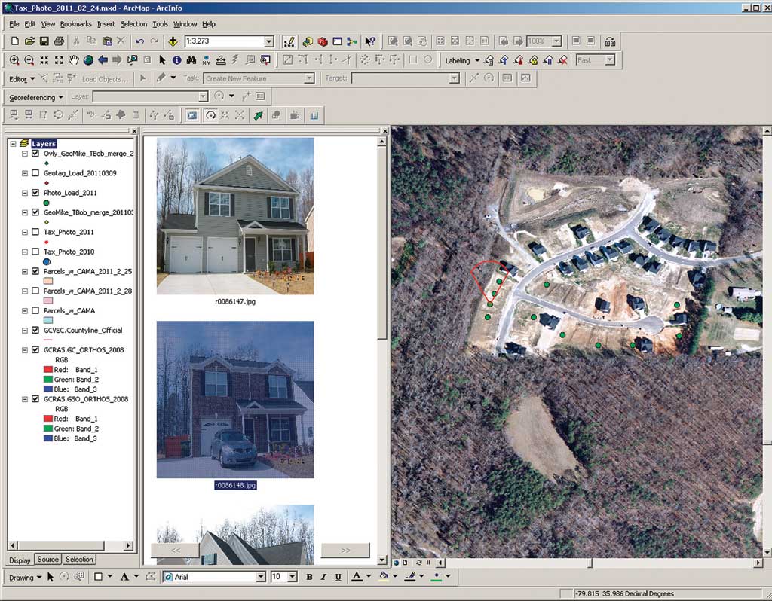Screen dimensions: 772x601
Task: Open the Bookmarks menu
Action: (76, 24)
